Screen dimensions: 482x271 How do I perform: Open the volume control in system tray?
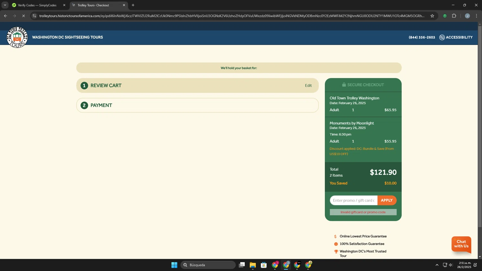(x=451, y=265)
